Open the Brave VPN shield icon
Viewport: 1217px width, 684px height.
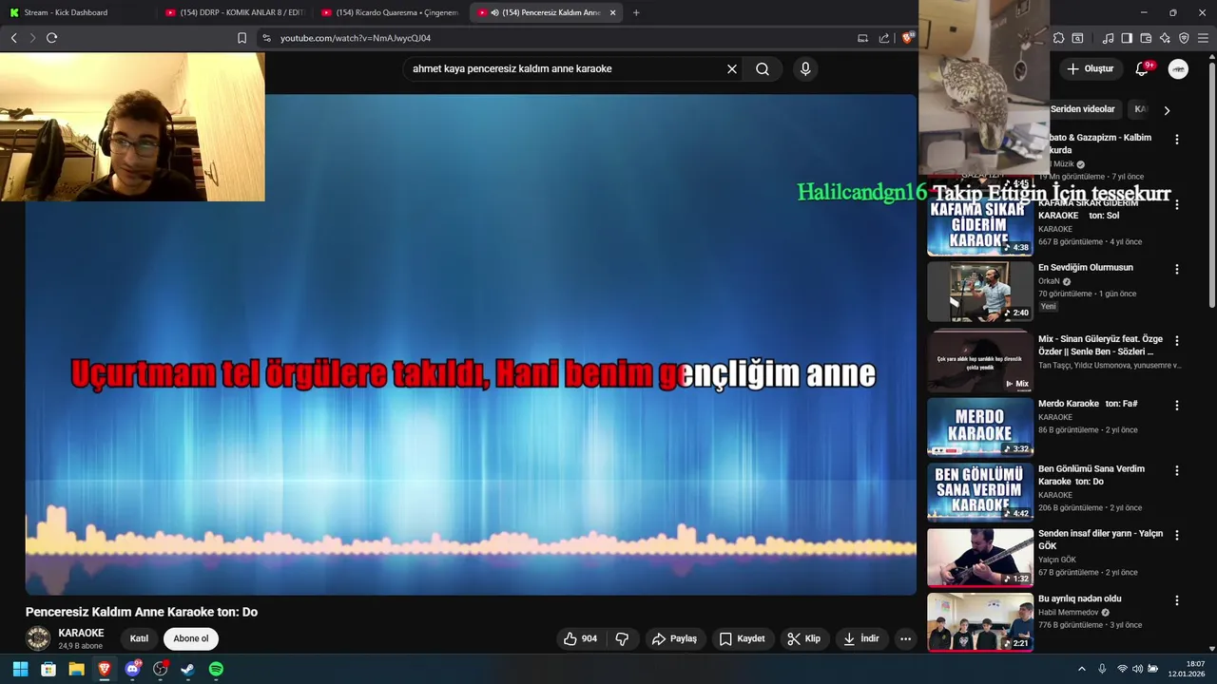pyautogui.click(x=1184, y=38)
